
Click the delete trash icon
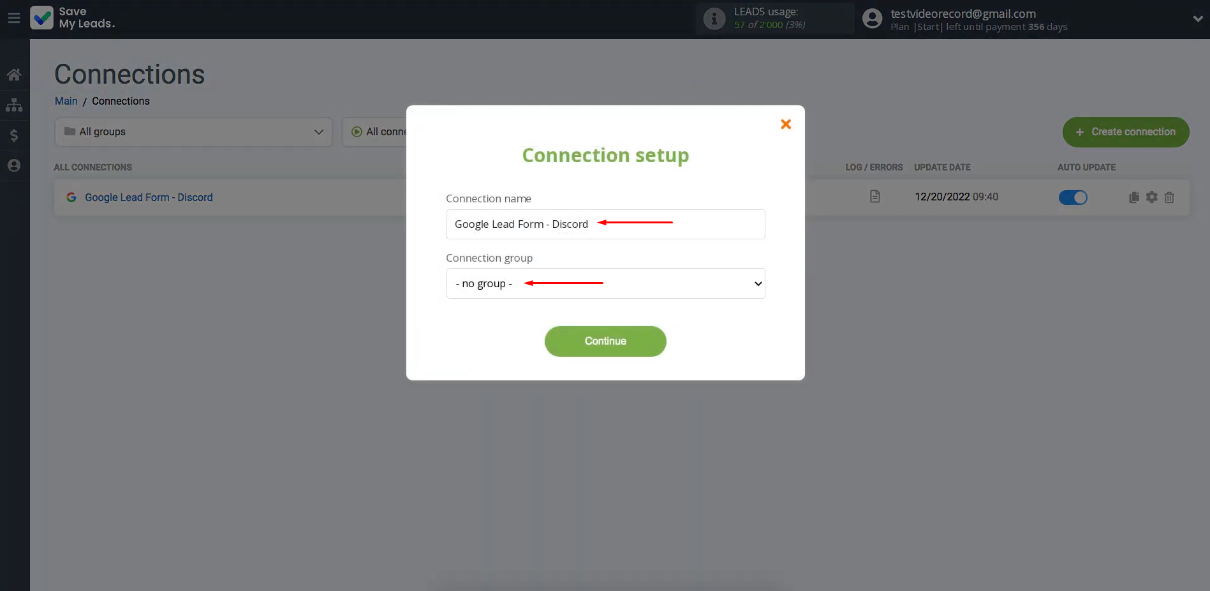point(1169,198)
